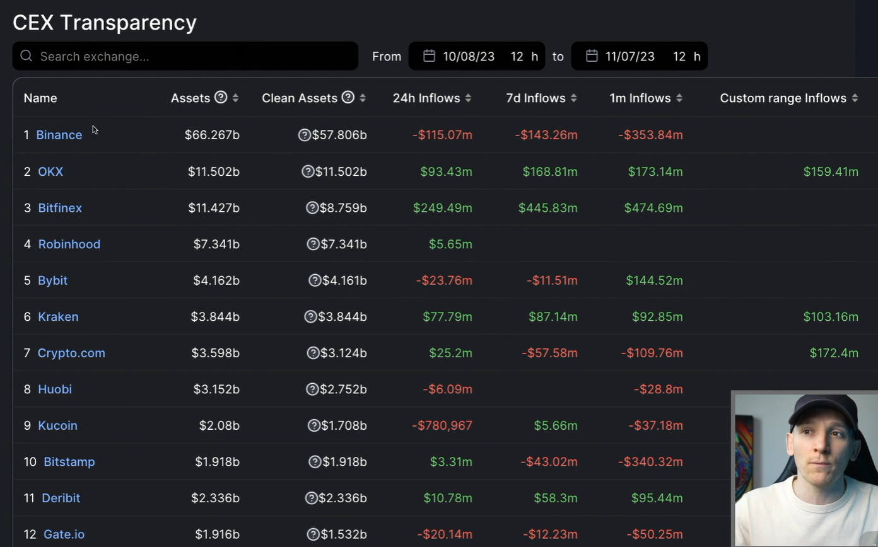This screenshot has height=547, width=878.
Task: Click Robinhood clean assets question icon
Action: coord(313,244)
